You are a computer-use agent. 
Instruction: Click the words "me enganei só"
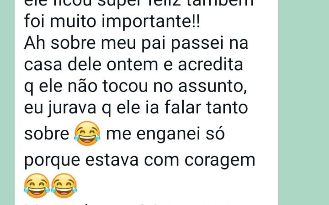165,134
